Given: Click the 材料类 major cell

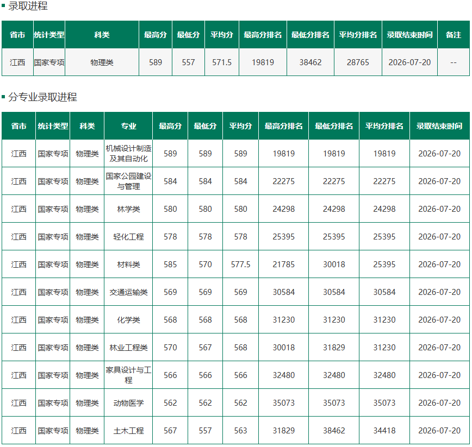Looking at the screenshot, I should click(128, 264).
